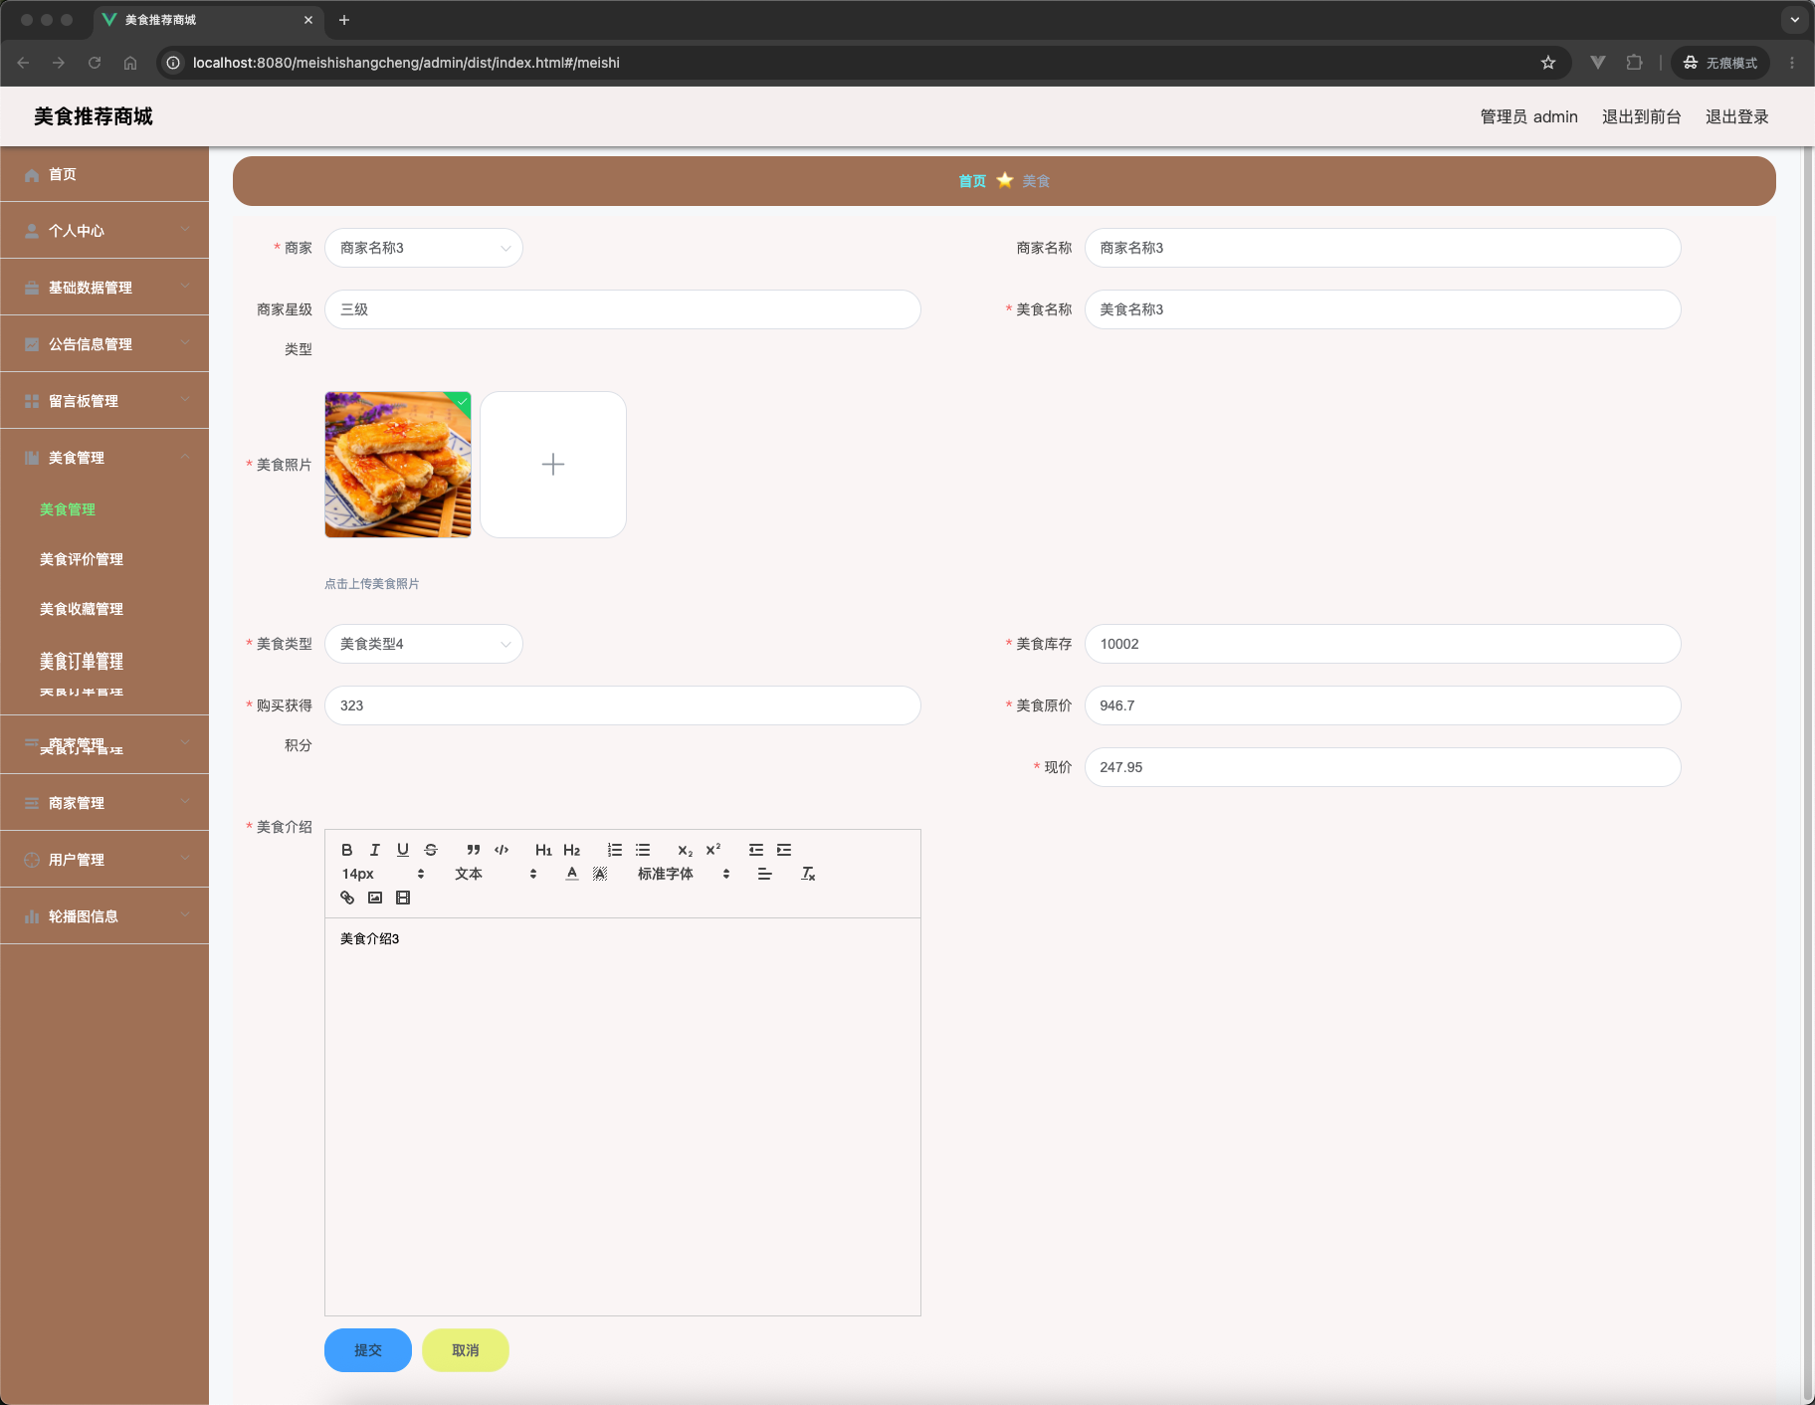
Task: Click the plus box to upload photo
Action: pyautogui.click(x=553, y=465)
